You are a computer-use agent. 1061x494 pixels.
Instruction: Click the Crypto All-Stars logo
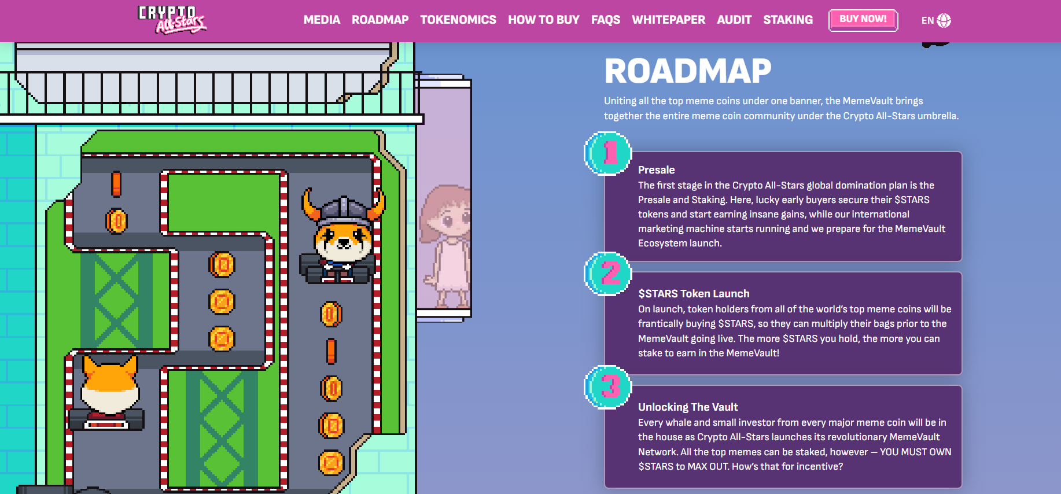tap(172, 20)
